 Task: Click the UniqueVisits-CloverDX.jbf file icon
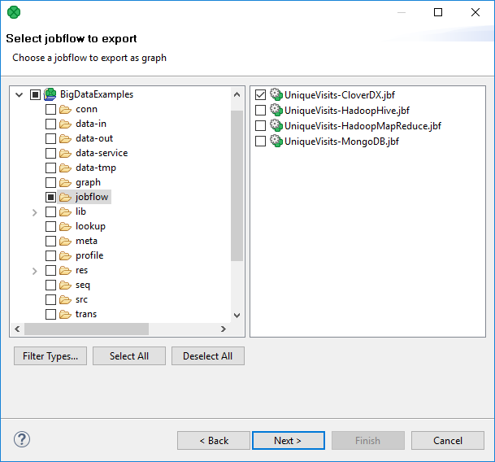coord(276,94)
